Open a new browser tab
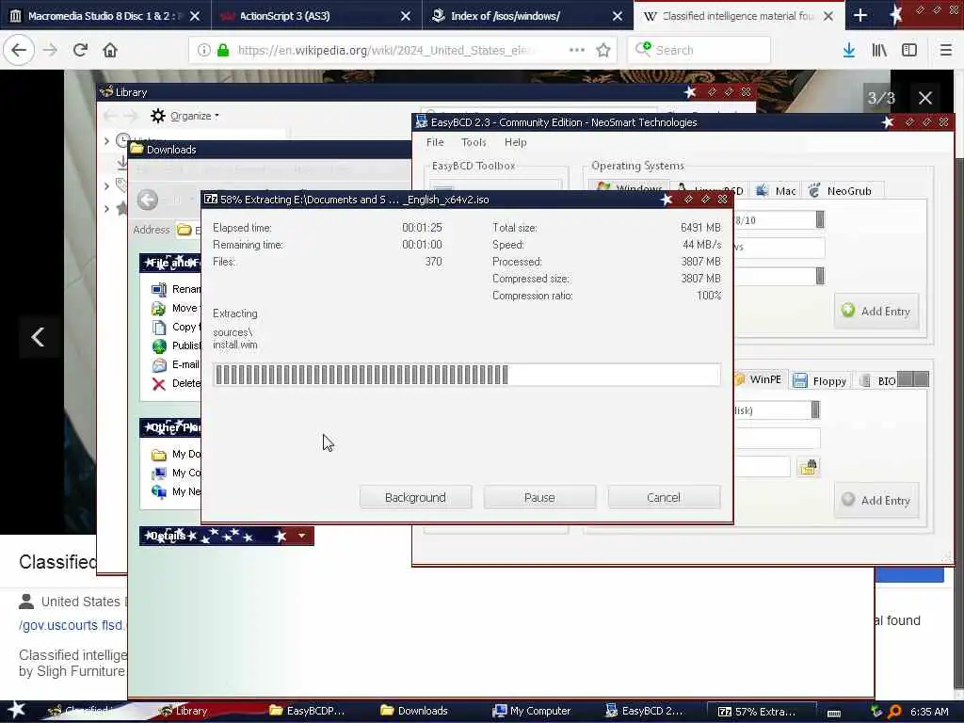Image resolution: width=964 pixels, height=723 pixels. coord(860,16)
